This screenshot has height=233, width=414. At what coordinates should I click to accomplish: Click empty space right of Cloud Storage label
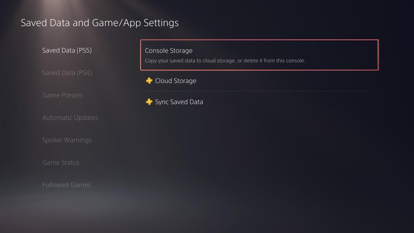pyautogui.click(x=283, y=81)
